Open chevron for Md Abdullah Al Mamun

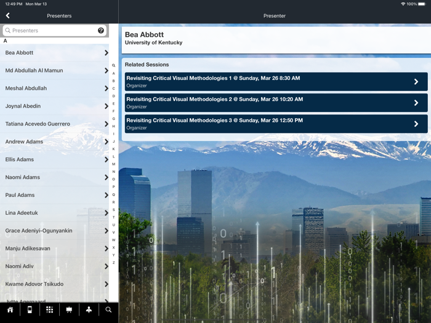[107, 71]
